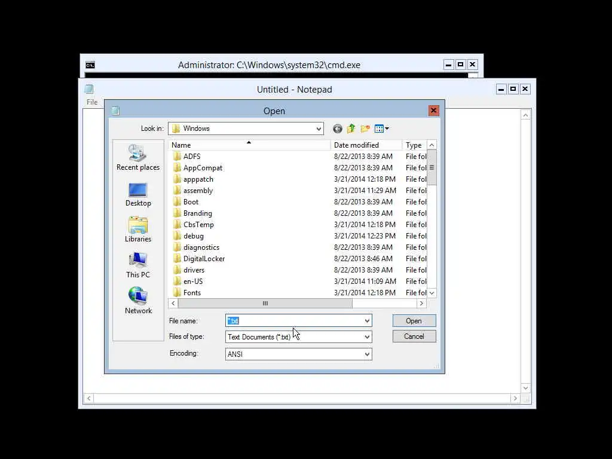Select Recent places in the sidebar
Image resolution: width=612 pixels, height=459 pixels.
[138, 158]
